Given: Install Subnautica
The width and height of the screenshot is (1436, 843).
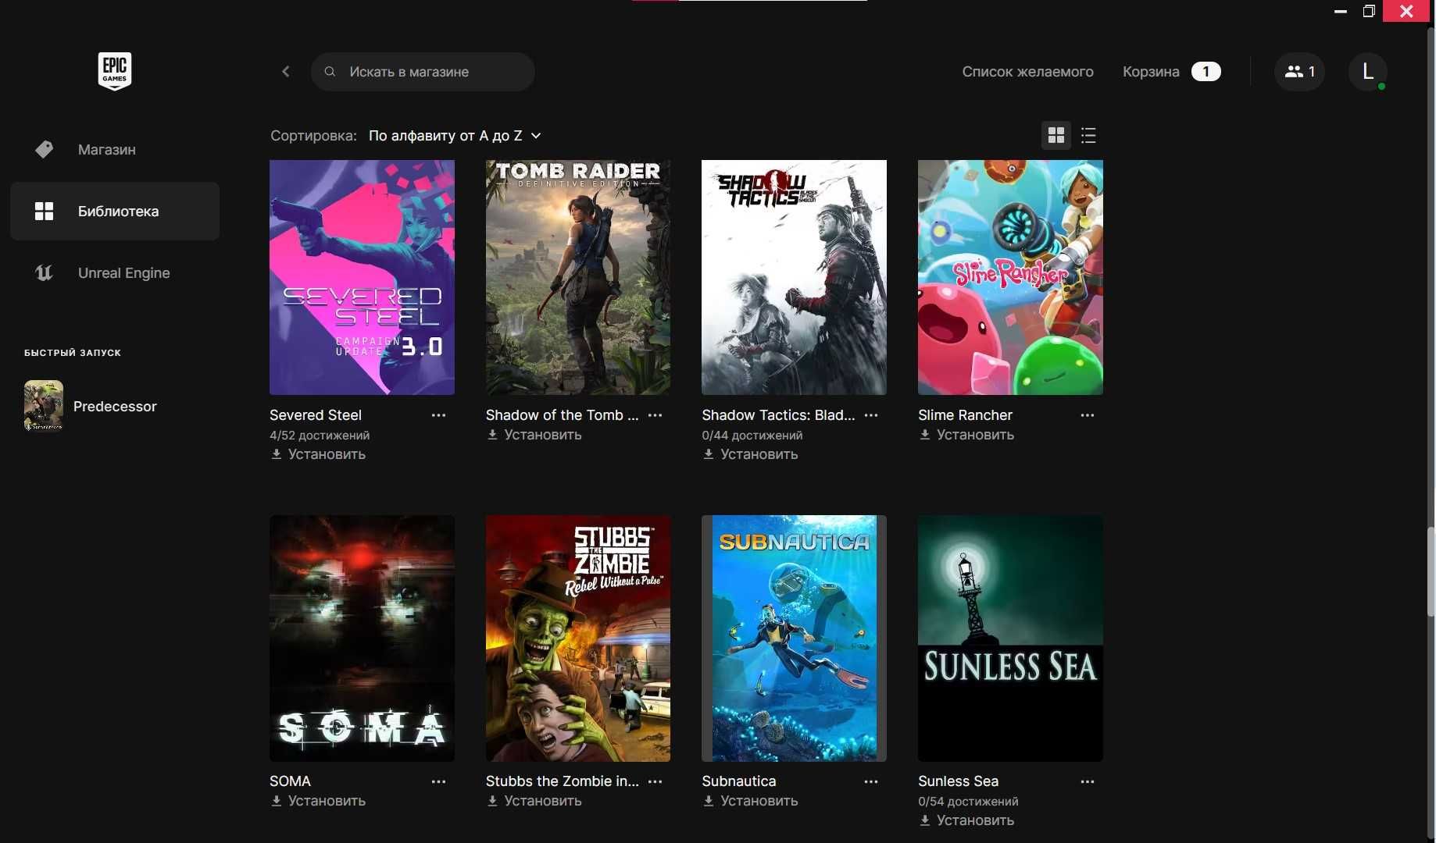Looking at the screenshot, I should (x=750, y=801).
